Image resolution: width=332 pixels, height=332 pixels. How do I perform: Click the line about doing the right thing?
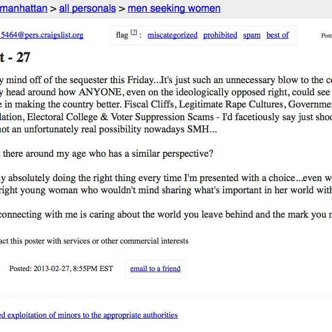click(166, 178)
